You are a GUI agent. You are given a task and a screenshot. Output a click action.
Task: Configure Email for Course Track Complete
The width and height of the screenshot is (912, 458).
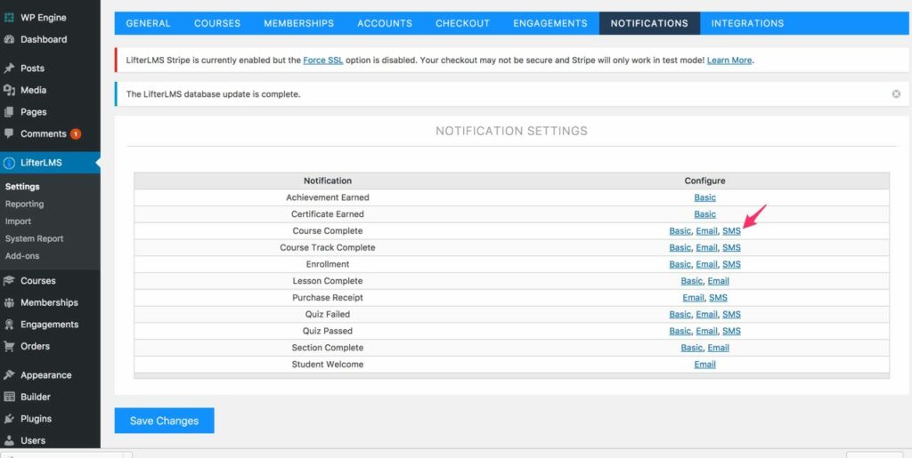[x=706, y=248]
